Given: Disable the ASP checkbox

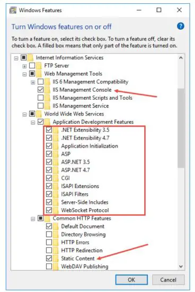Looking at the screenshot, I should (49, 154).
